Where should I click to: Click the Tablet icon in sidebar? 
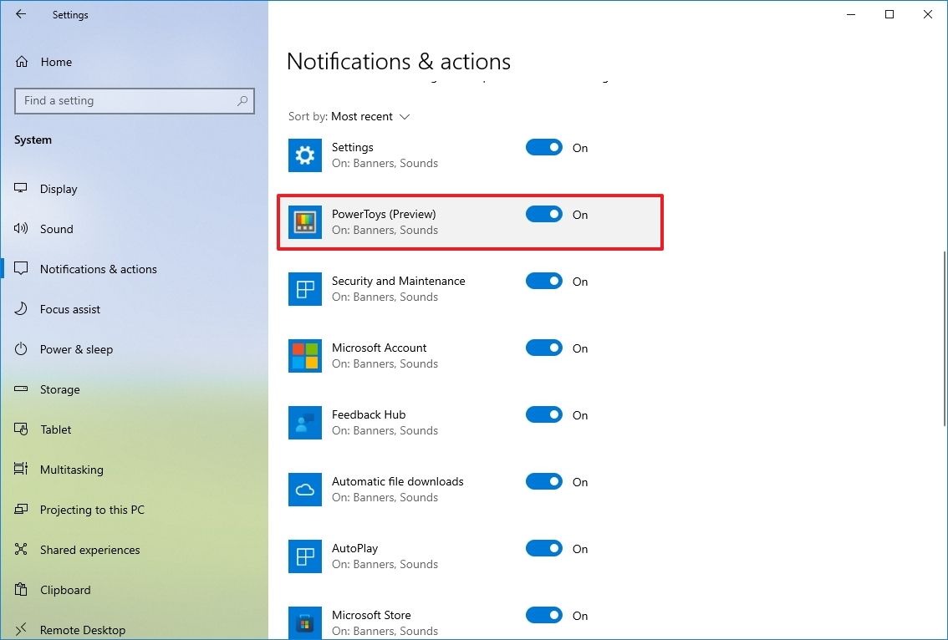tap(21, 429)
